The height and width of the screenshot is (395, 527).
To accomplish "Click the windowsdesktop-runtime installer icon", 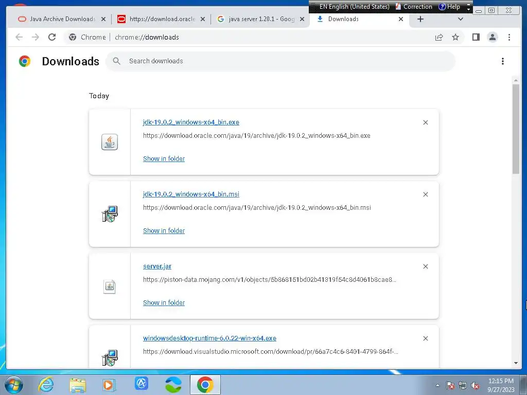I will click(110, 358).
